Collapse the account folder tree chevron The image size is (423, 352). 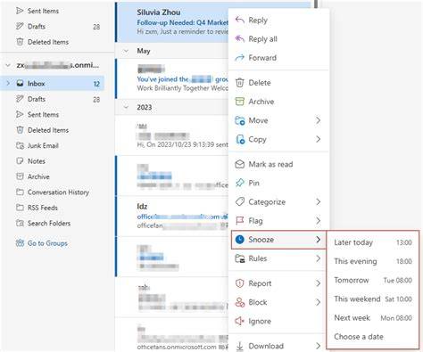tap(8, 65)
